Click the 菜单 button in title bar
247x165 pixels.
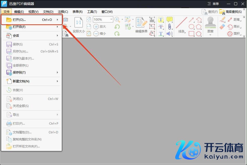pos(213,4)
